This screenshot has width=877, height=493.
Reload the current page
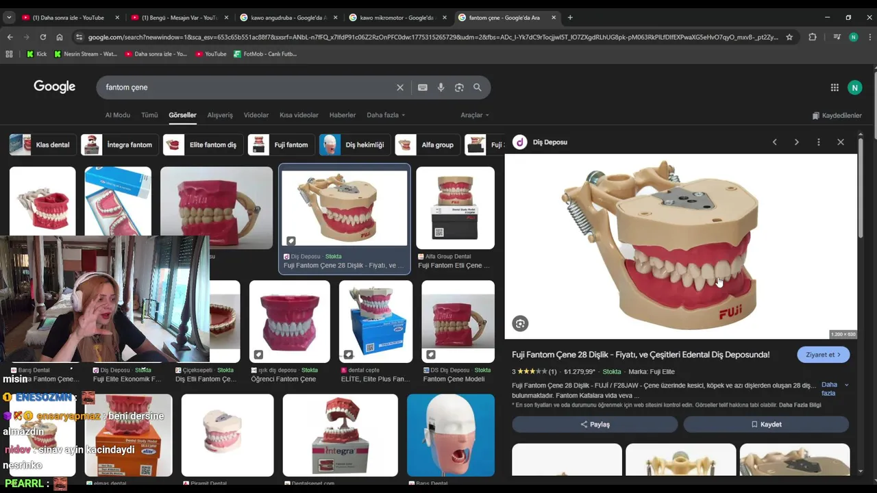(42, 37)
